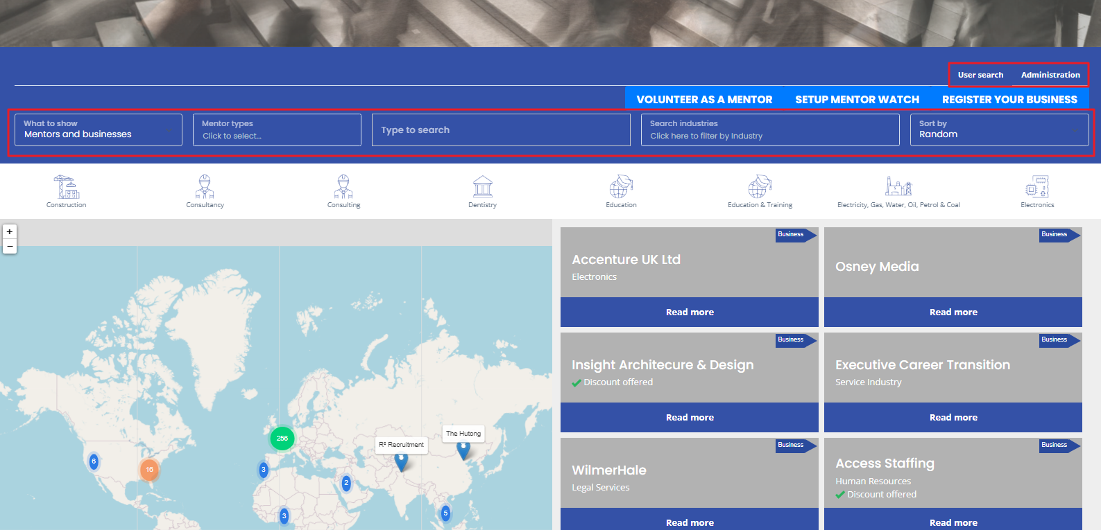Zoom in on the map
Screen dimensions: 1101x530
pyautogui.click(x=10, y=232)
